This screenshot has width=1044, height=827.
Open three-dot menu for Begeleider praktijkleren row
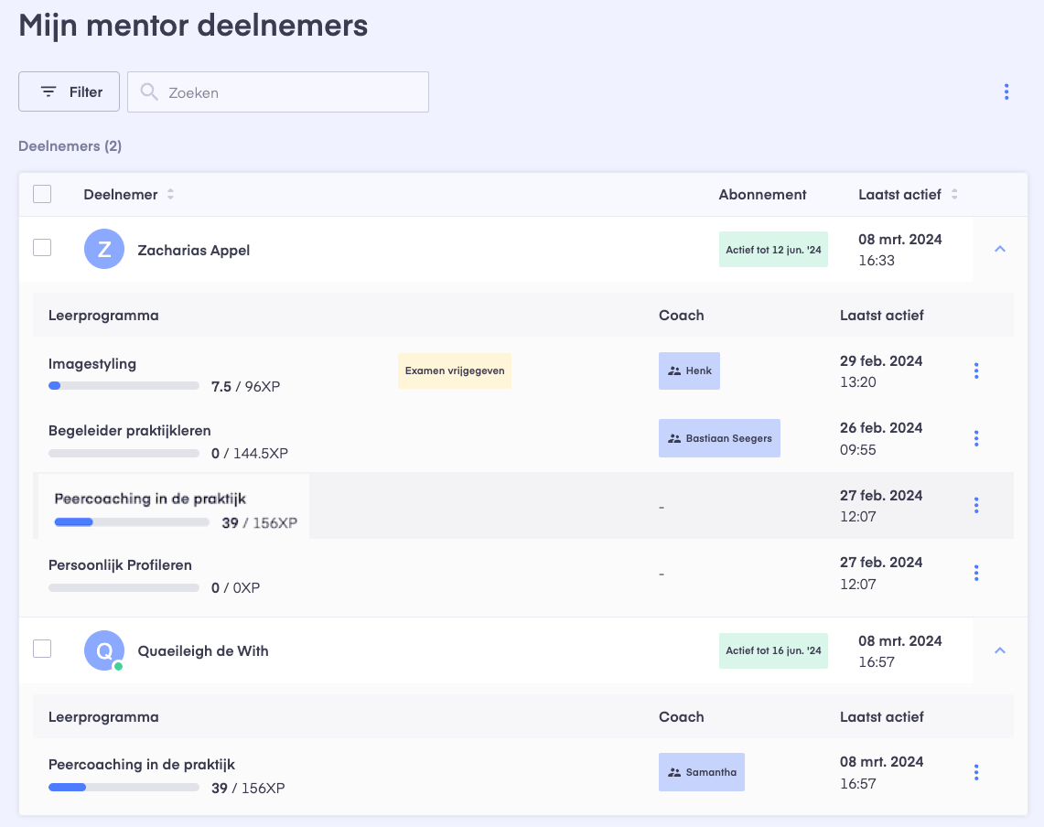976,438
